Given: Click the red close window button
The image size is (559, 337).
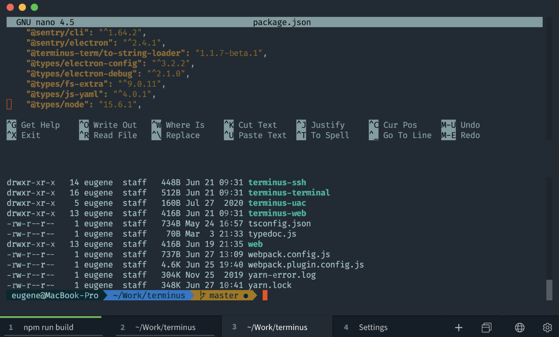Looking at the screenshot, I should [x=10, y=7].
